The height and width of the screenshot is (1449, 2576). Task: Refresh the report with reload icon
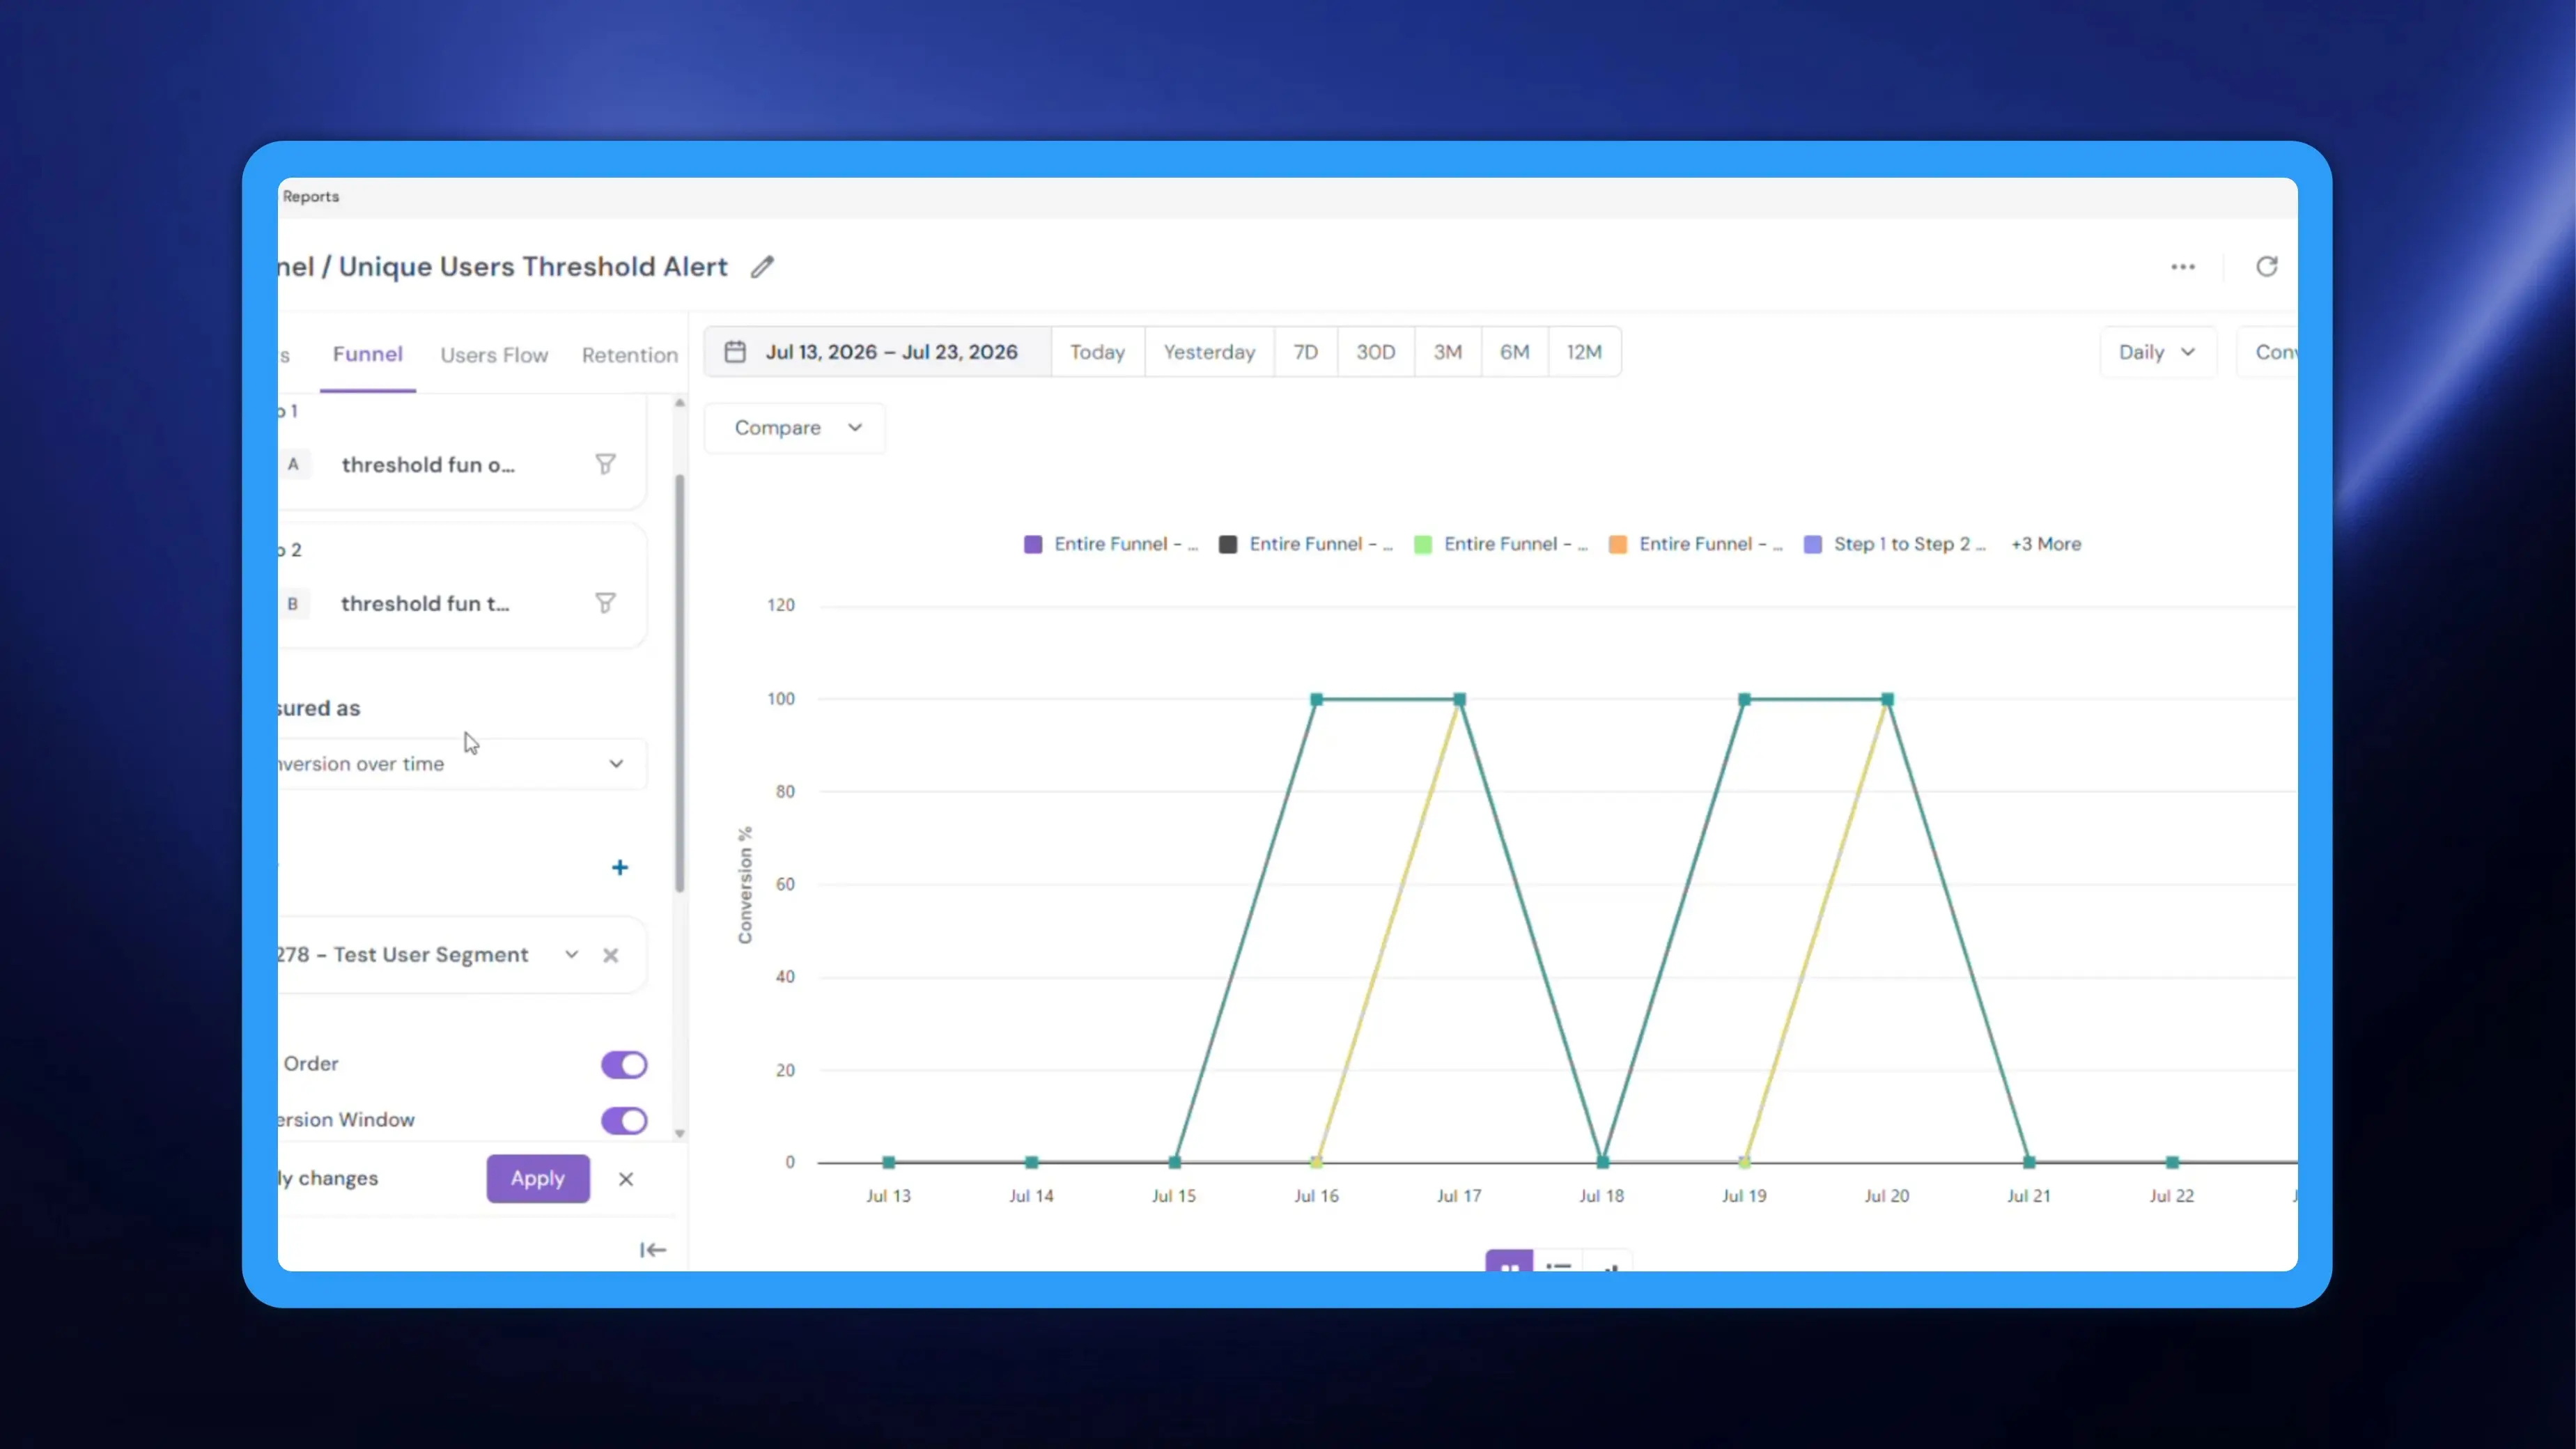(x=2267, y=266)
